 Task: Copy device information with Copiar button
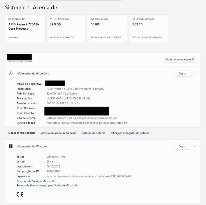182,74
